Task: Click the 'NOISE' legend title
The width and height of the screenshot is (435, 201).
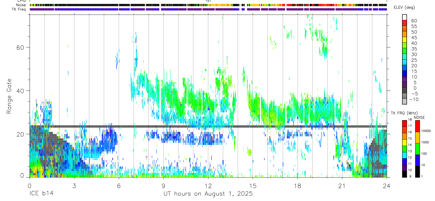Action: (x=419, y=117)
